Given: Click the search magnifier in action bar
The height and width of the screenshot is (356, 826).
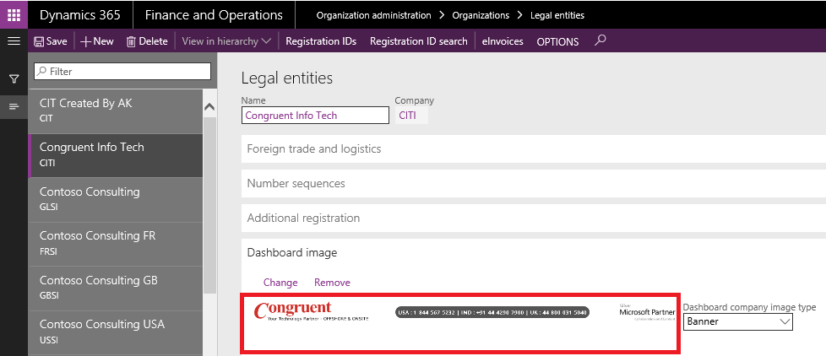Looking at the screenshot, I should point(600,40).
